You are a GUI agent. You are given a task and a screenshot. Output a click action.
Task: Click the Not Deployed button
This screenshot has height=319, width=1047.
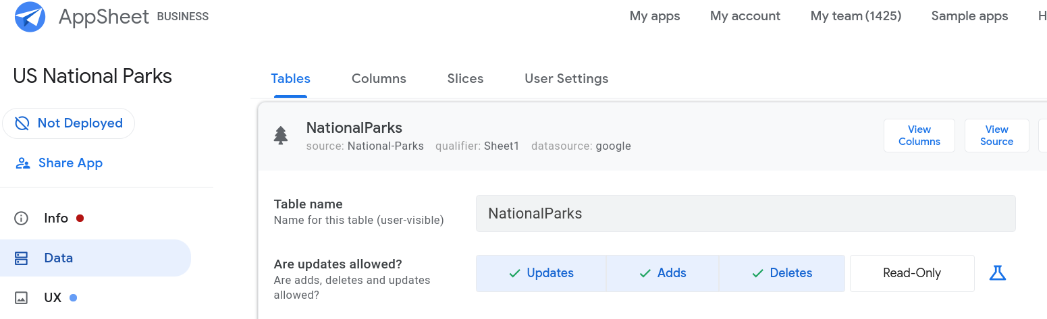point(68,123)
